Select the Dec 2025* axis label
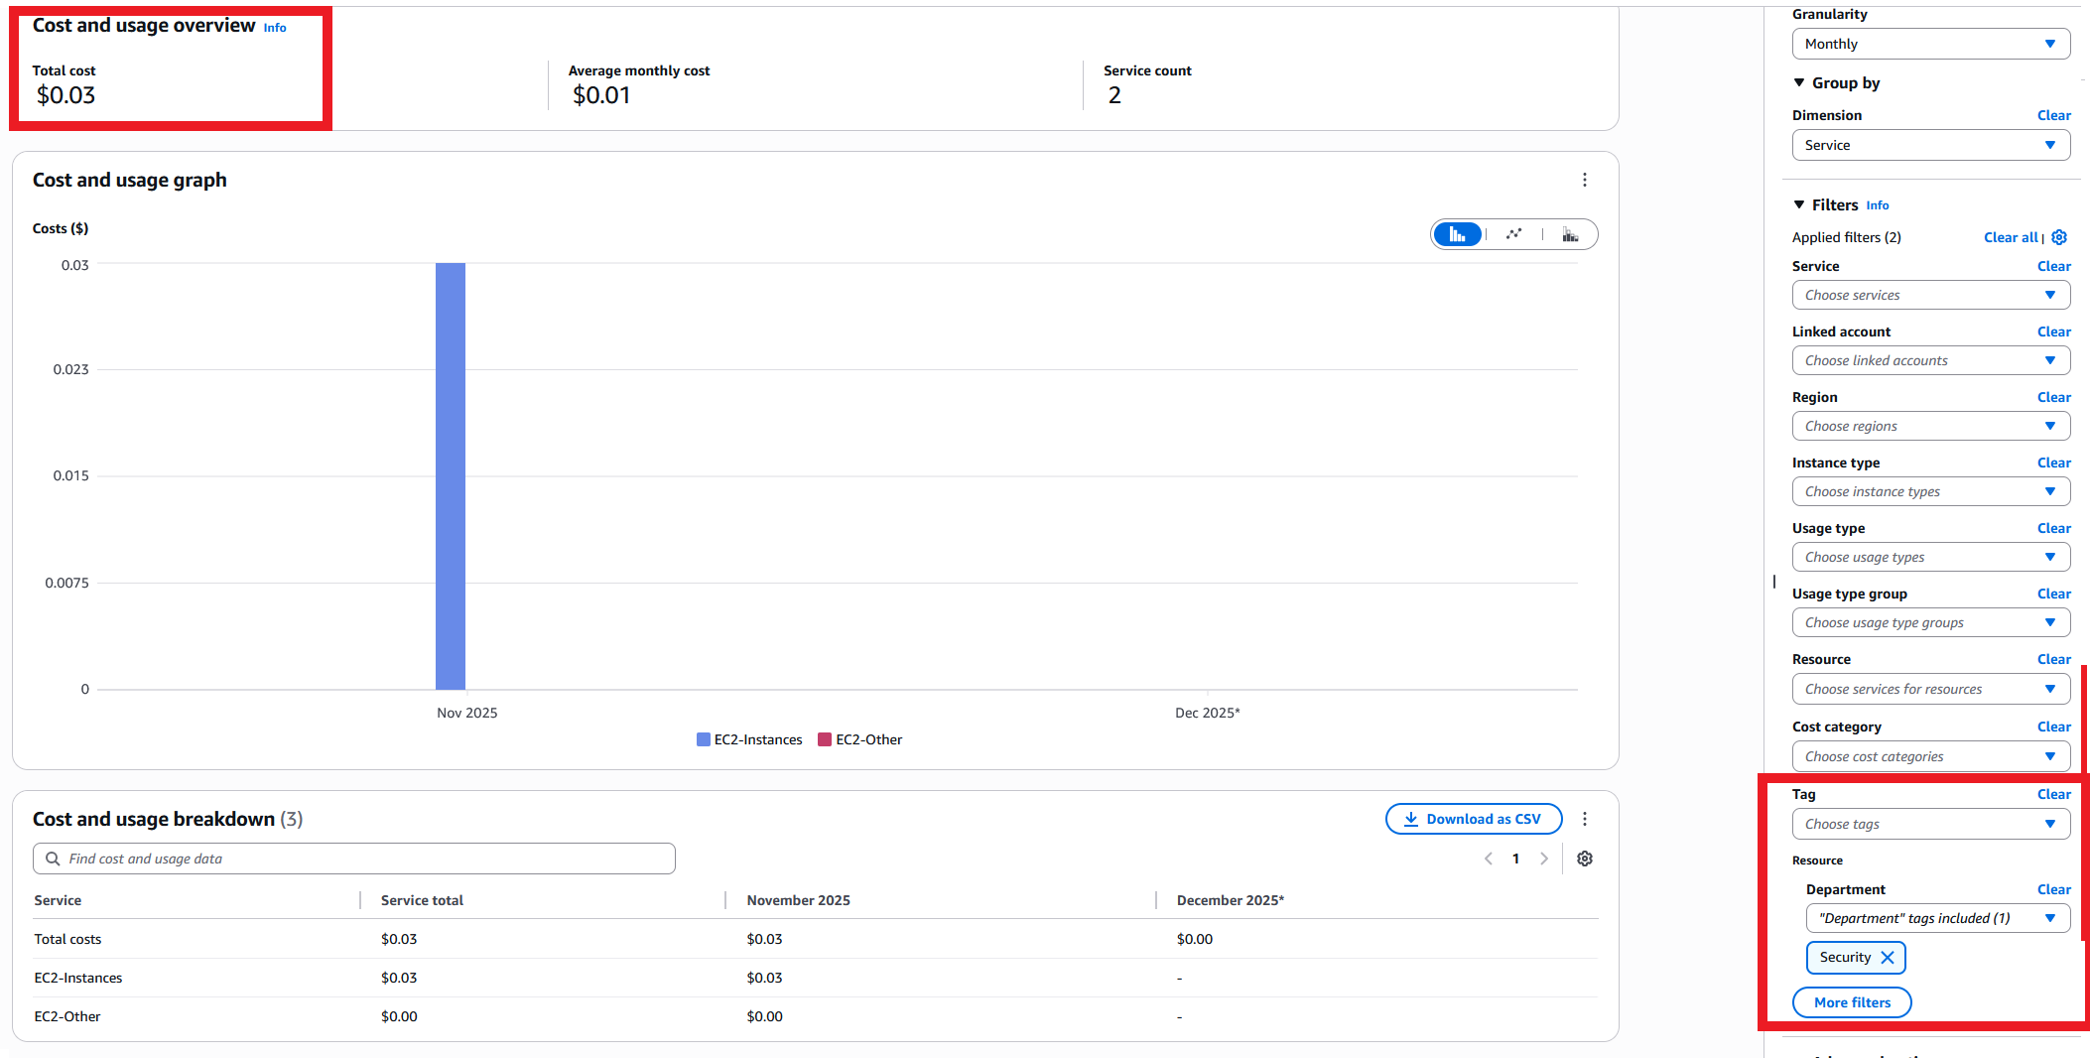This screenshot has height=1058, width=2090. (x=1207, y=713)
